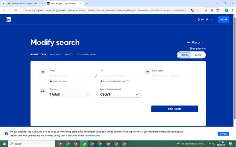
Task: Click the cookie notice info icon
Action: (x=6, y=133)
